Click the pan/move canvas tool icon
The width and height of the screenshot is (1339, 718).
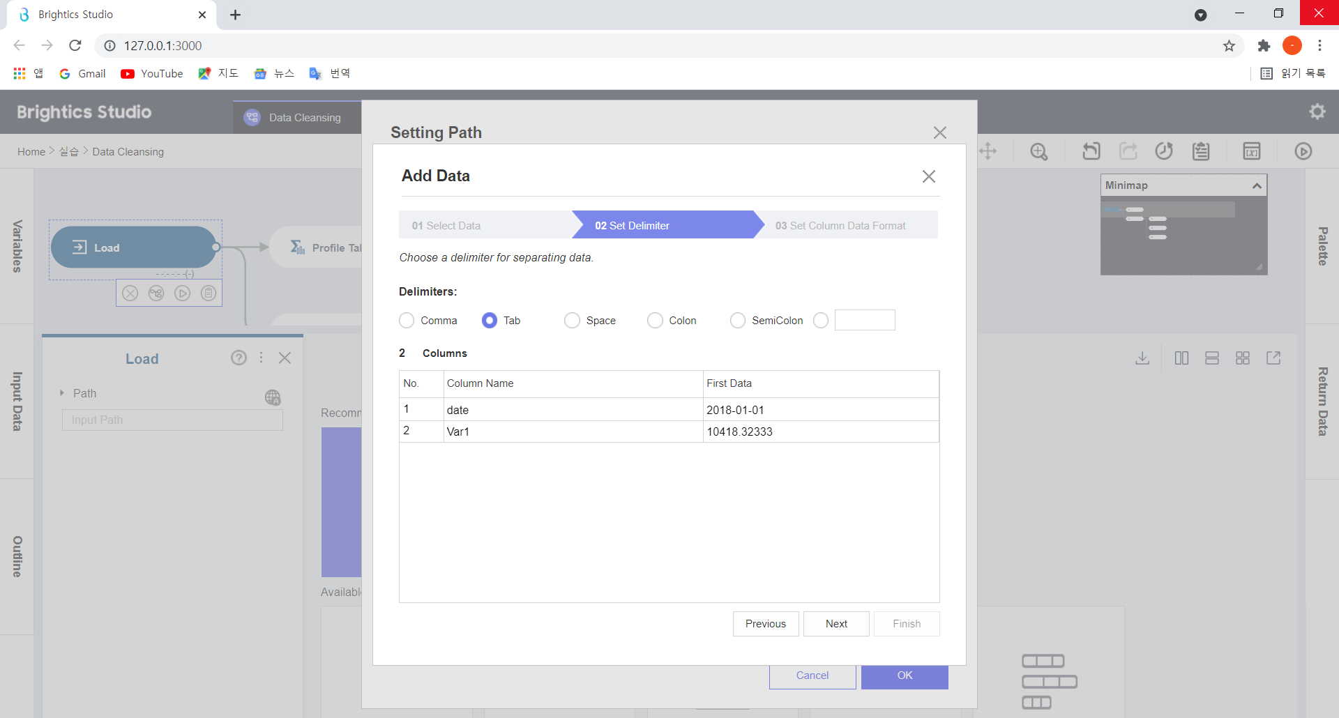coord(988,151)
